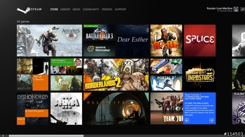Image resolution: width=245 pixels, height=137 pixels.
Task: Open the Team Fortress 2 artwork tile
Action: (x=167, y=108)
